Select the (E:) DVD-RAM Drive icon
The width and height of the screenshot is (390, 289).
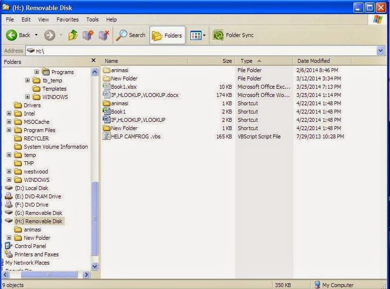[9, 196]
